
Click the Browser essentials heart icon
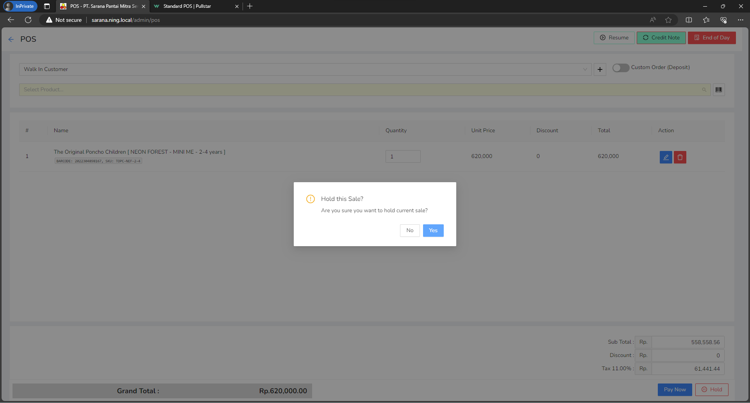(x=723, y=20)
